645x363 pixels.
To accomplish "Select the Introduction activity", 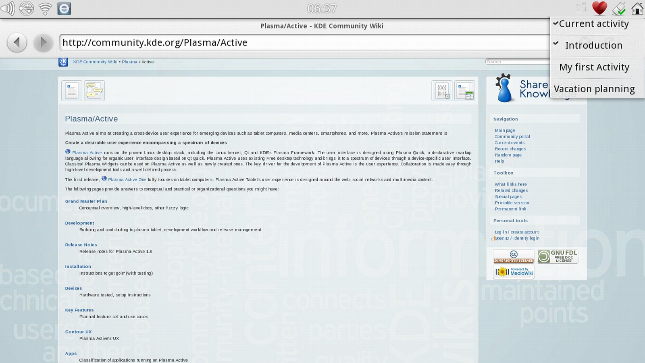I will pos(593,45).
